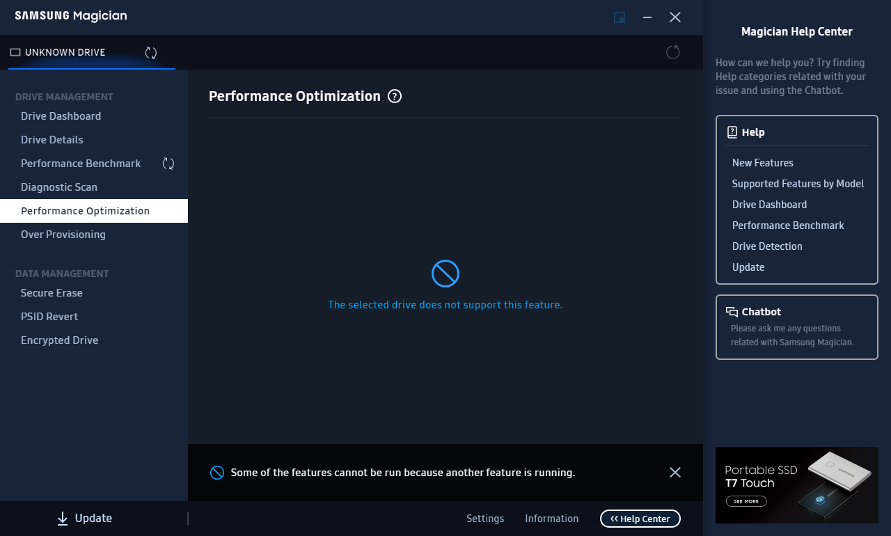Viewport: 891px width, 536px height.
Task: Collapse the Help Center panel button
Action: pos(640,519)
